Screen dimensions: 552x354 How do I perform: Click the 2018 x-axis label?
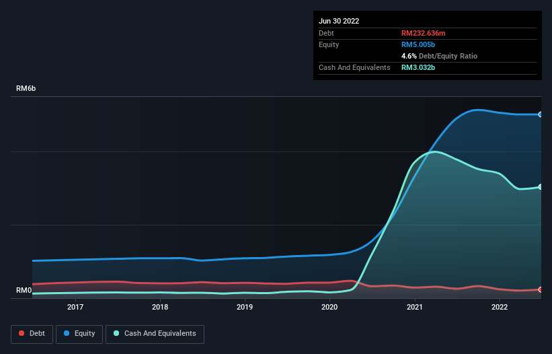[160, 307]
